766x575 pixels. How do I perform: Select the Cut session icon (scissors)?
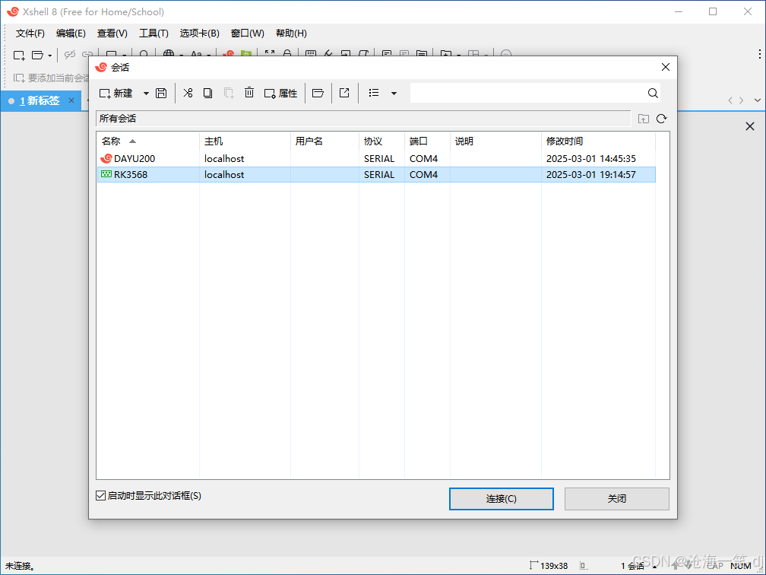point(188,93)
